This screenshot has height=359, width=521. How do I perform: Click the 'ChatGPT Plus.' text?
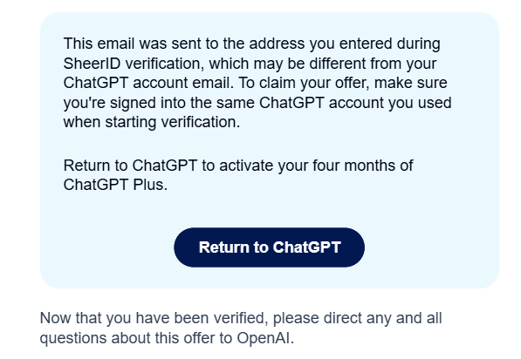115,185
